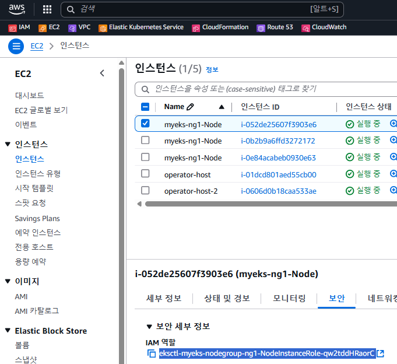Focus the top AWS 검색 field
The height and width of the screenshot is (364, 397).
coord(202,10)
